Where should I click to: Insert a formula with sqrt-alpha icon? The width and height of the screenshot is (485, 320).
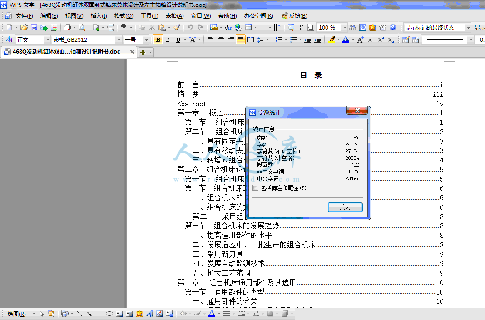[228, 28]
